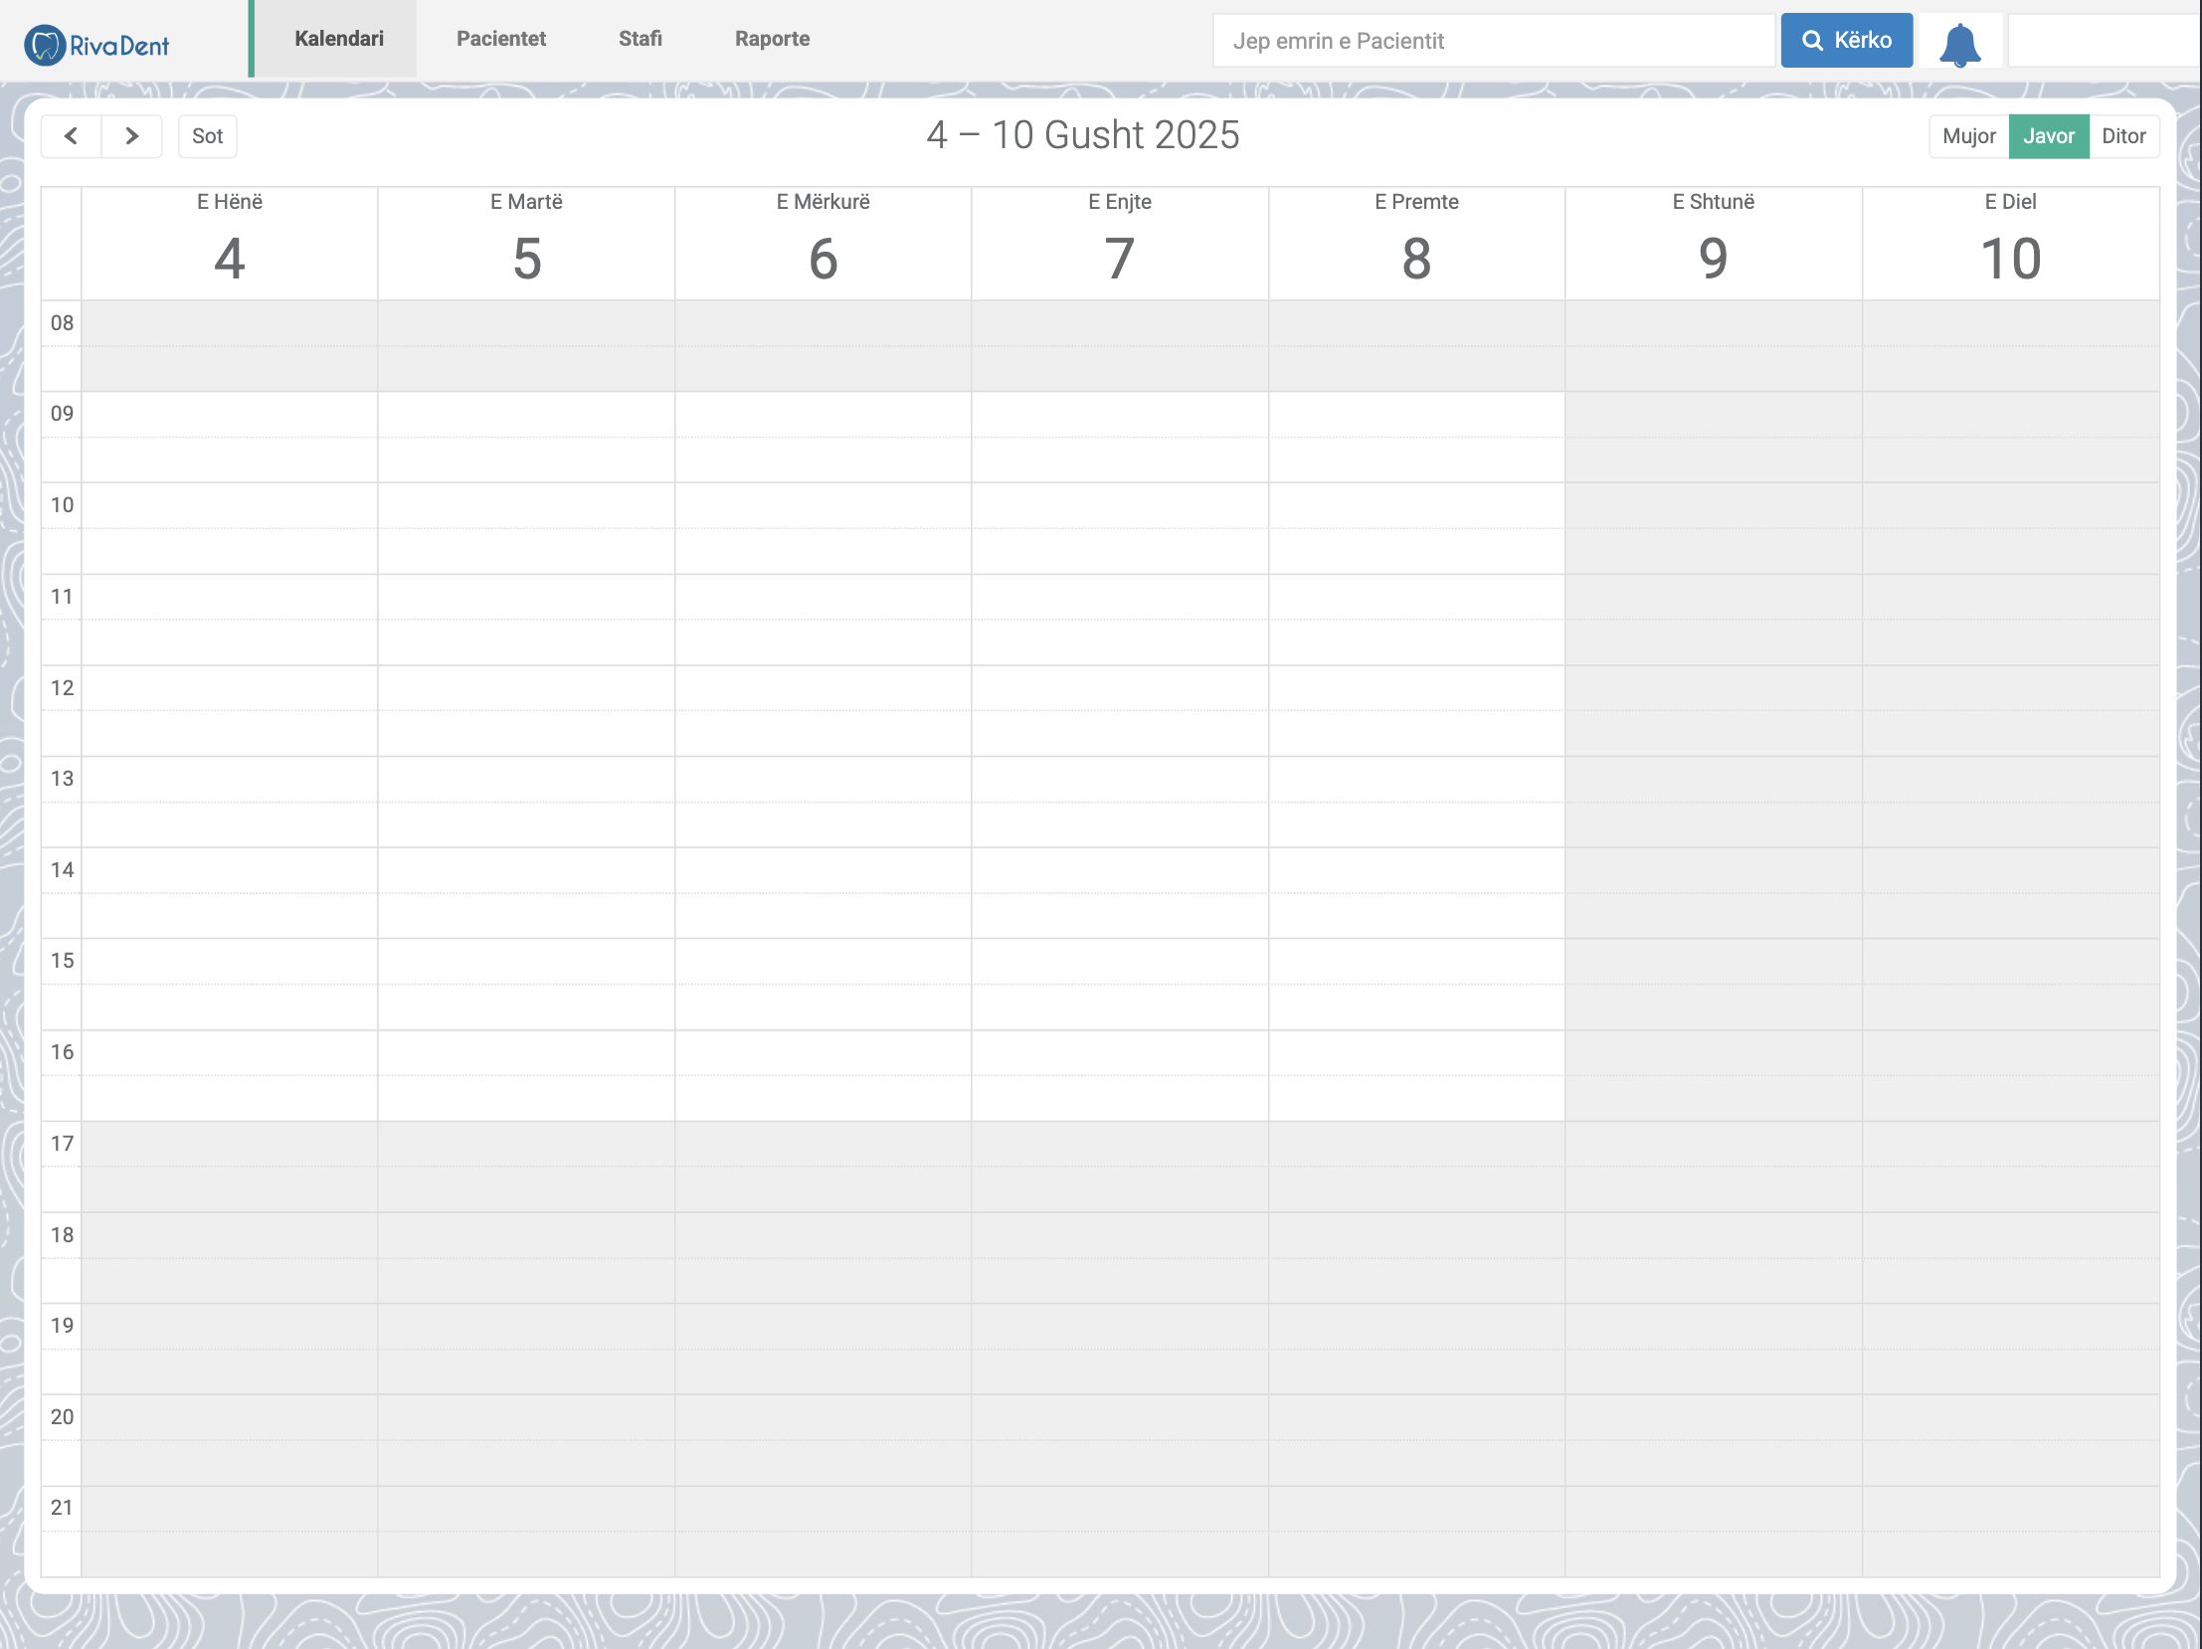
Task: Go to previous week with left arrow
Action: click(71, 135)
